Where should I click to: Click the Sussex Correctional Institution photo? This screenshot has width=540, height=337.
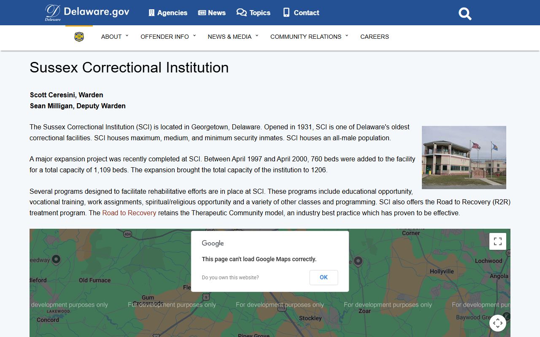click(464, 157)
